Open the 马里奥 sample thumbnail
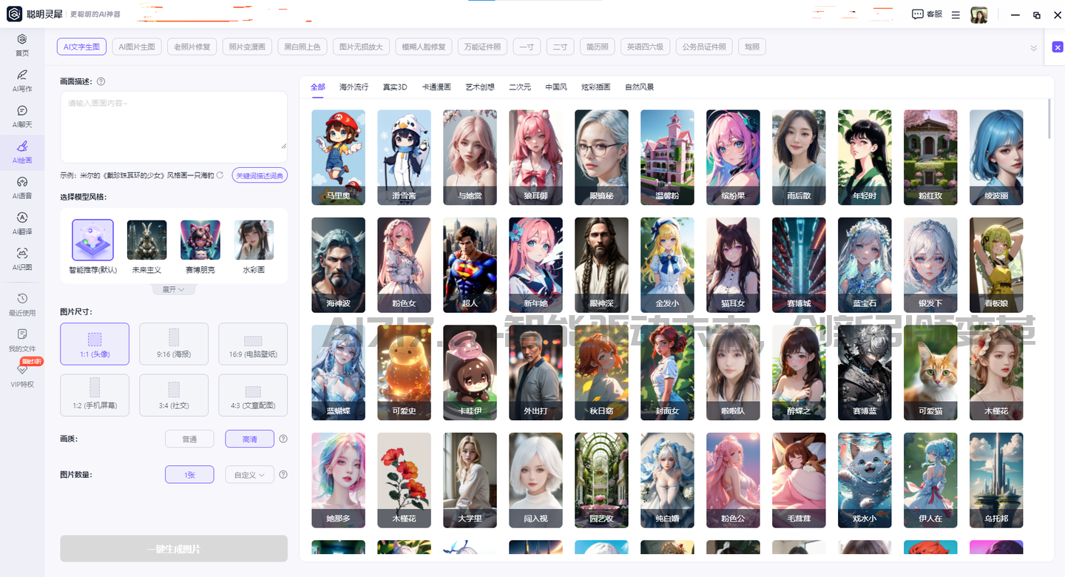This screenshot has width=1065, height=577. (338, 158)
